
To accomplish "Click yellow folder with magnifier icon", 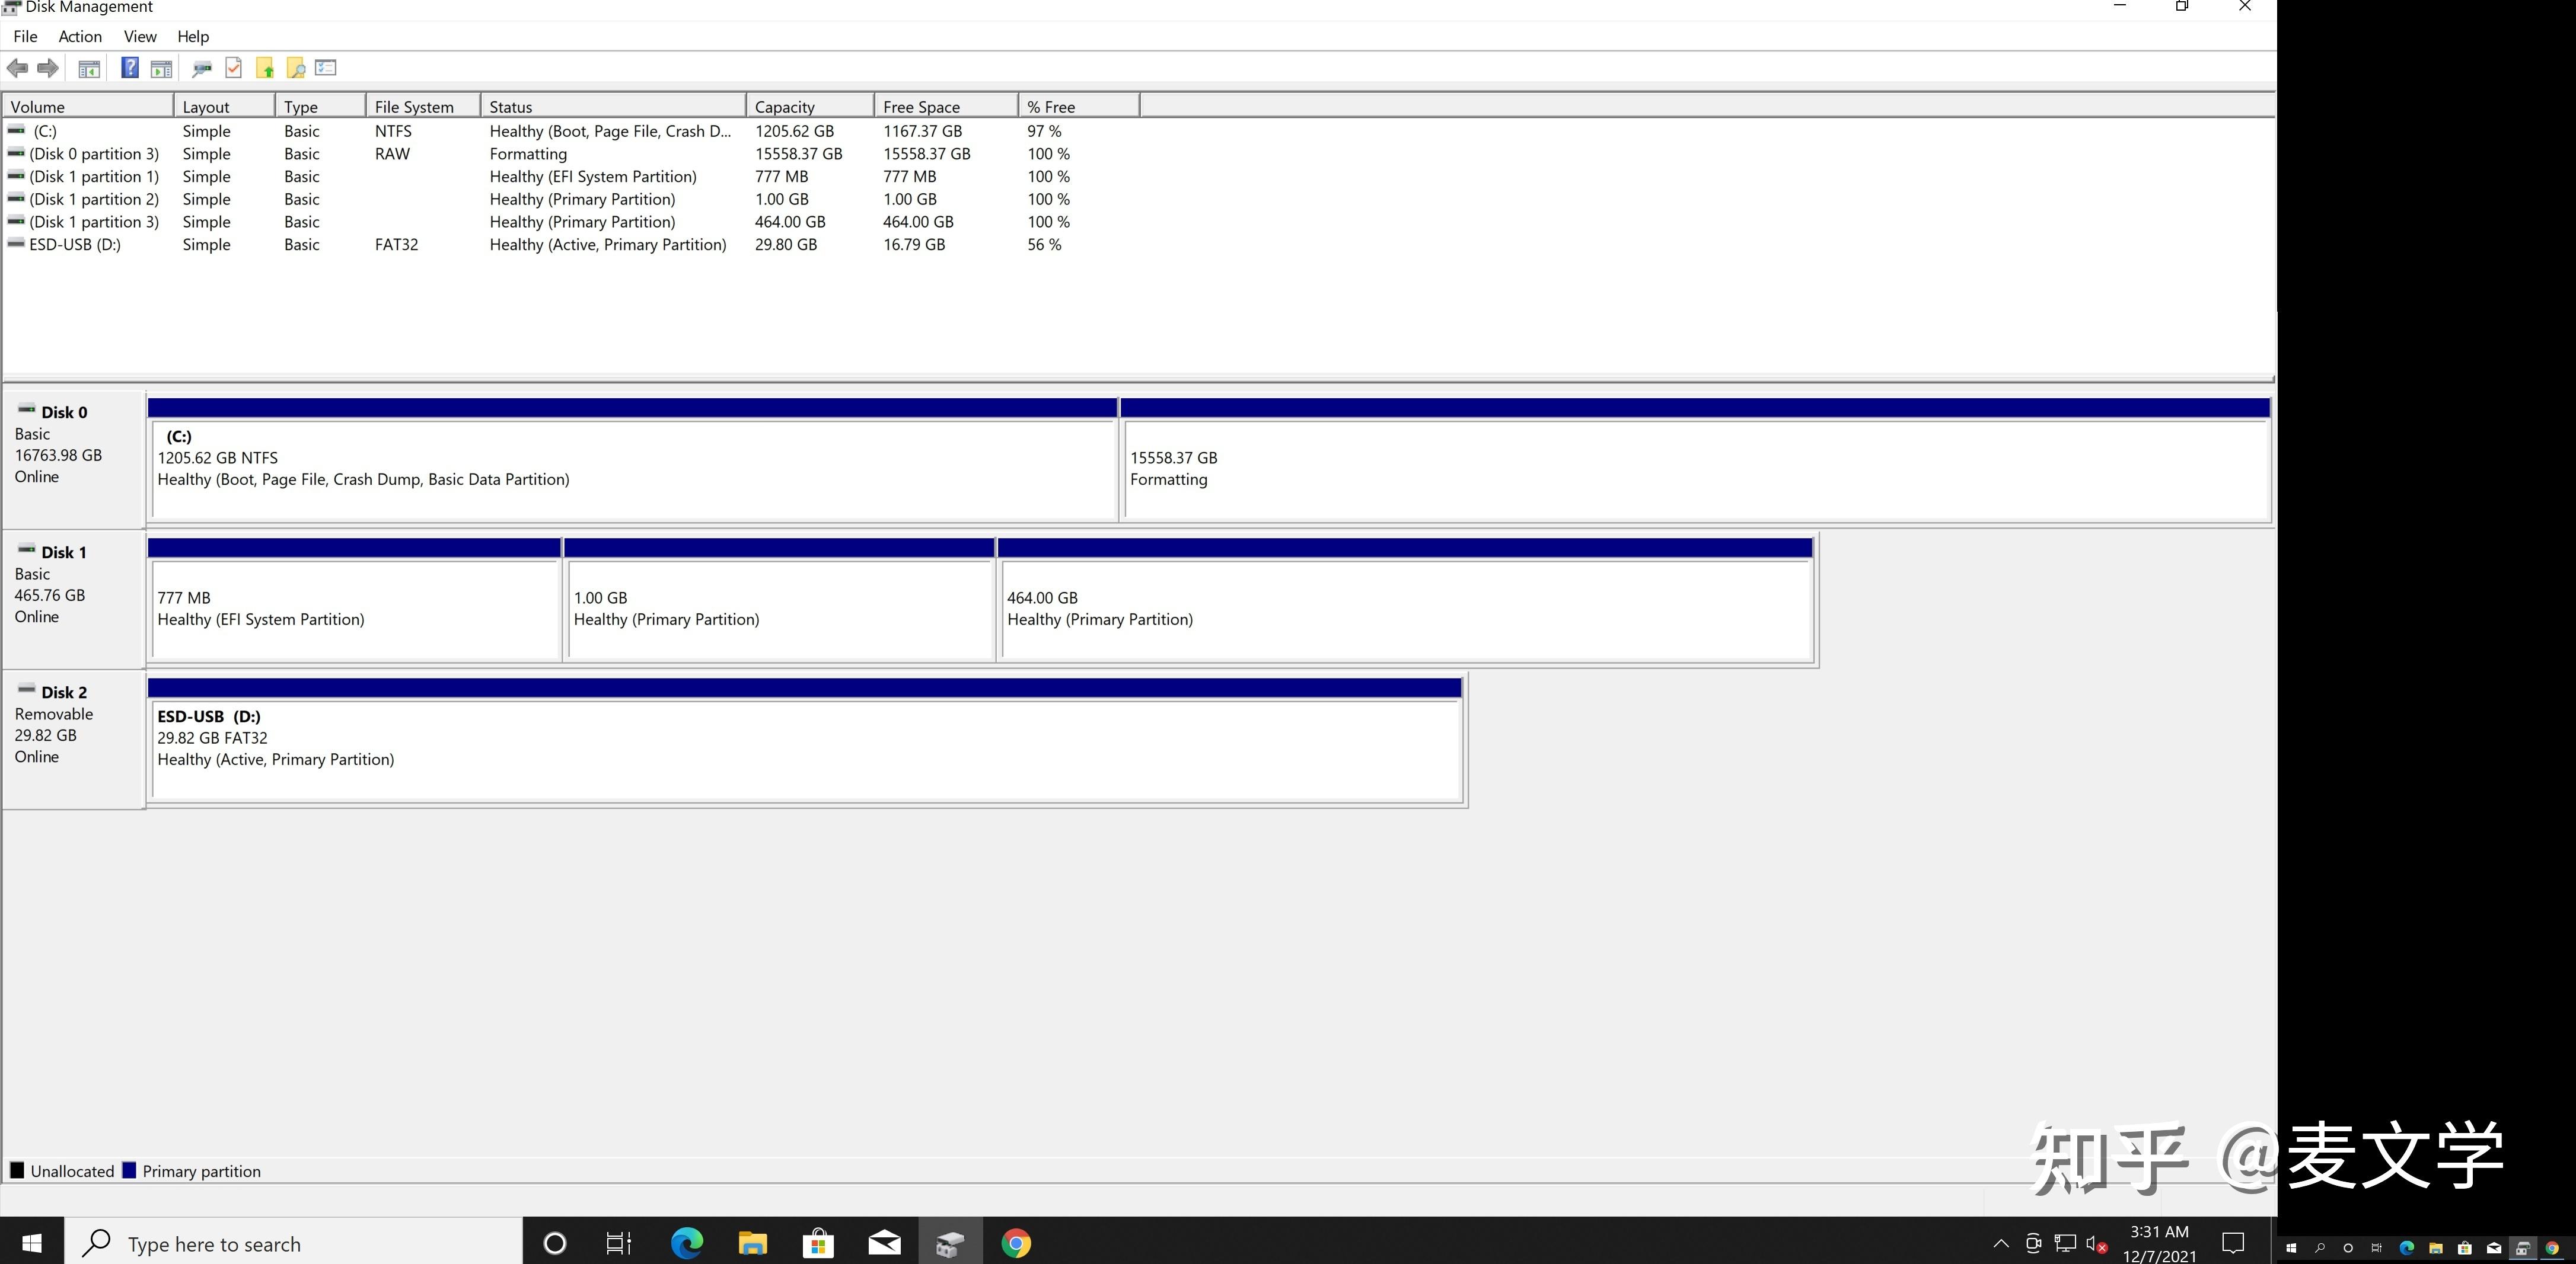I will click(296, 68).
